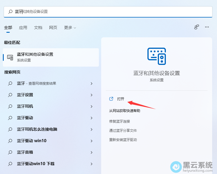The image size is (217, 174).
Task: Click the account/feedback icon near top right
Action: pos(197,27)
